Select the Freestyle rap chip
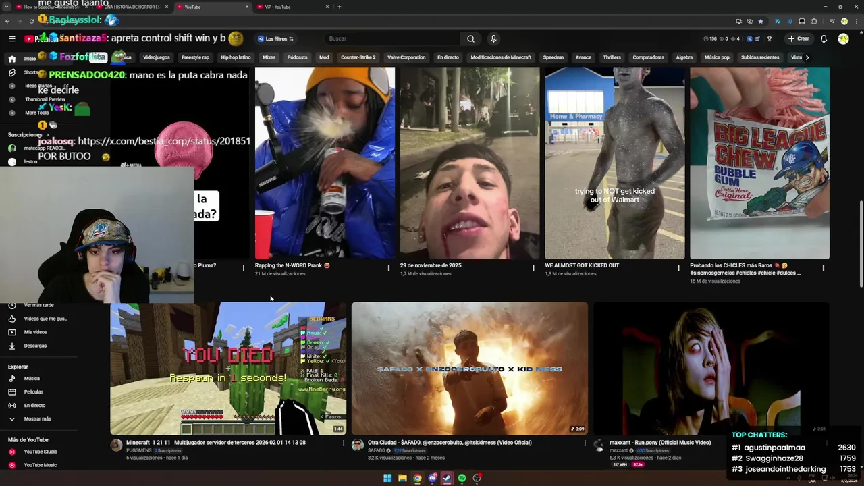 coord(196,57)
